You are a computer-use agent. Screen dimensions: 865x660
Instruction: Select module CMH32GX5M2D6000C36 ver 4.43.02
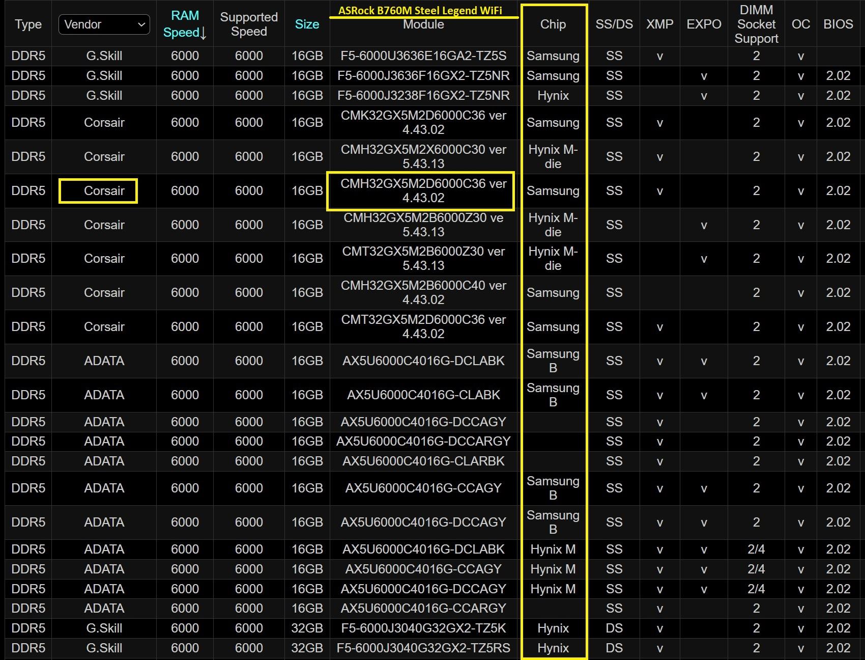[423, 190]
